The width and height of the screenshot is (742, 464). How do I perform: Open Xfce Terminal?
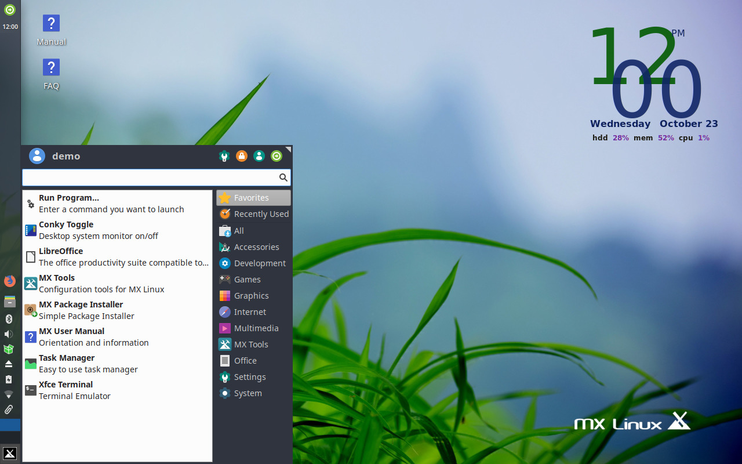[117, 390]
